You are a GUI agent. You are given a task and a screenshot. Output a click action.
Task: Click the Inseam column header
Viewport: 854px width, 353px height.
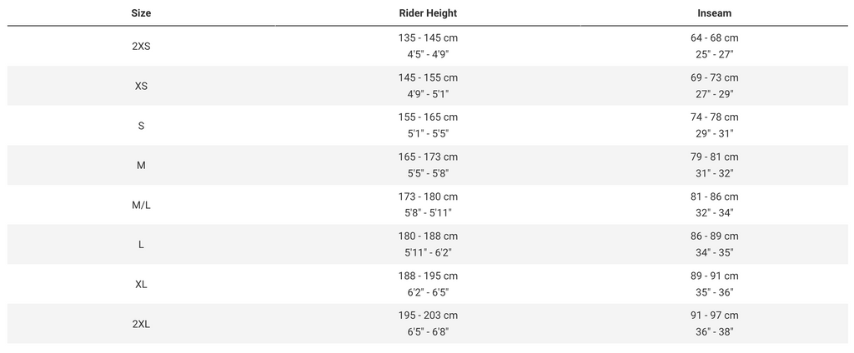pyautogui.click(x=714, y=13)
